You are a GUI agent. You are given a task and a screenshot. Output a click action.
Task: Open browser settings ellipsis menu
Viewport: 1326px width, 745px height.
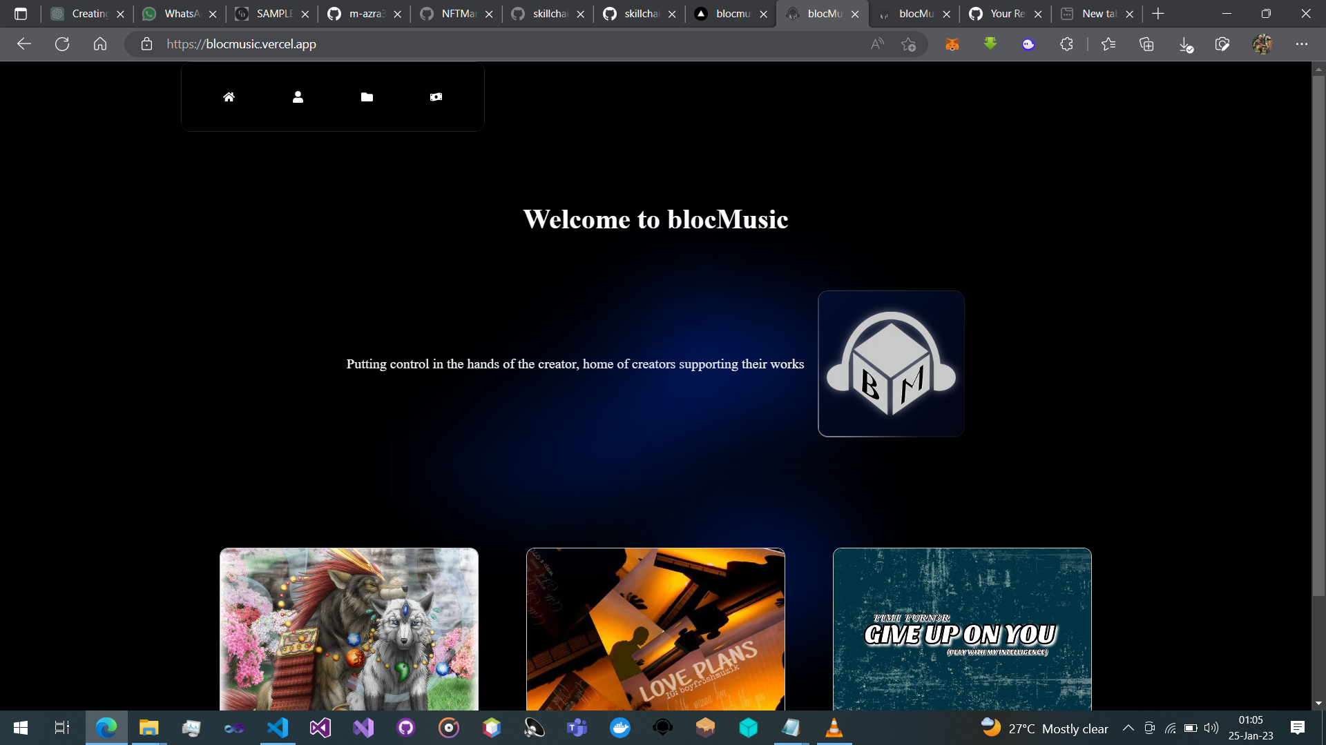pos(1302,44)
